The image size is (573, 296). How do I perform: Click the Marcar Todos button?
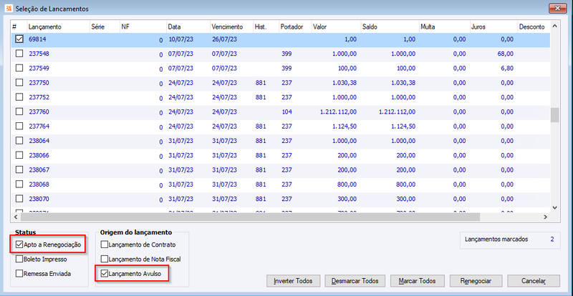pyautogui.click(x=417, y=281)
